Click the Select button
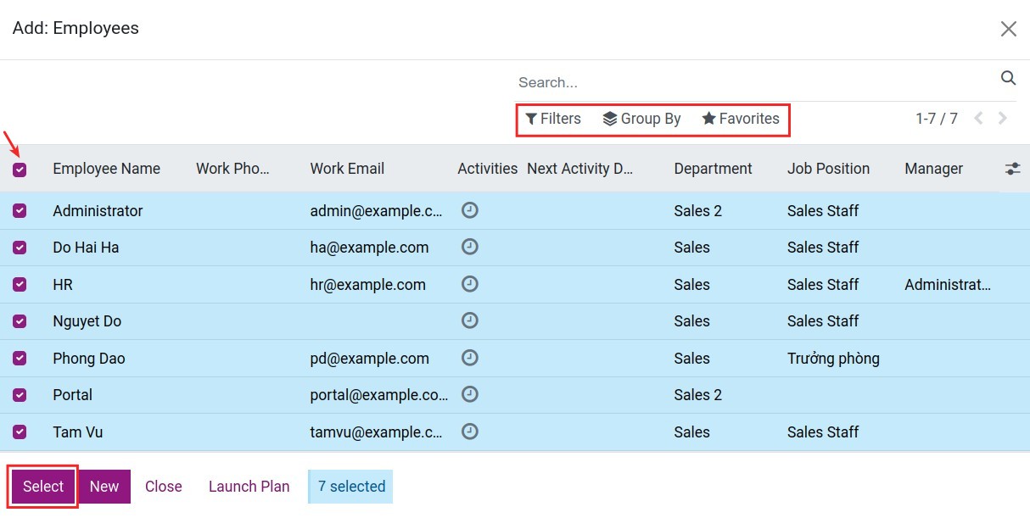This screenshot has width=1030, height=518. [42, 486]
